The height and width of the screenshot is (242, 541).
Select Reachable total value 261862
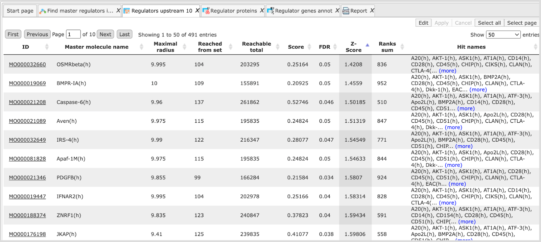(250, 102)
